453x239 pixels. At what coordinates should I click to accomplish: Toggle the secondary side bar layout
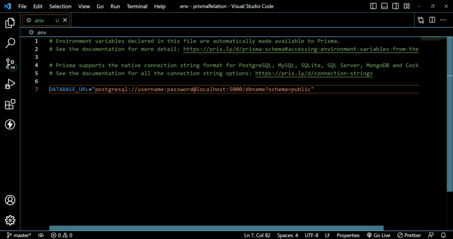click(395, 6)
